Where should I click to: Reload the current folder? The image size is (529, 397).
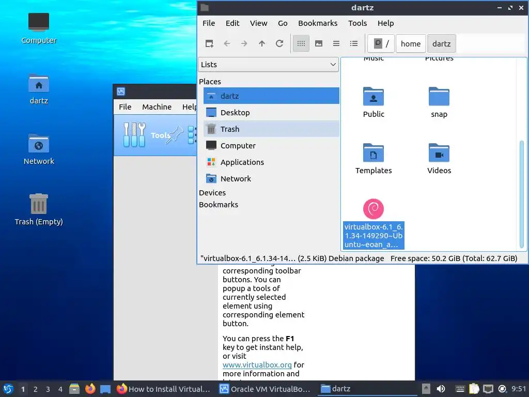click(x=279, y=43)
